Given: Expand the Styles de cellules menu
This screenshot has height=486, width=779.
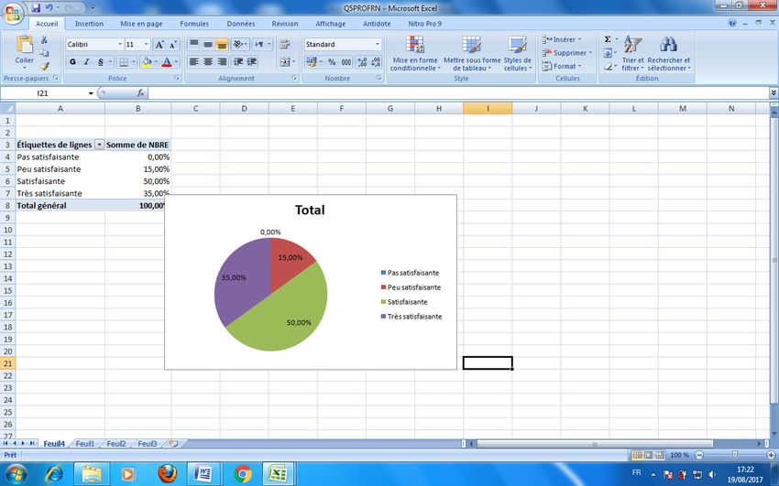Looking at the screenshot, I should point(518,53).
